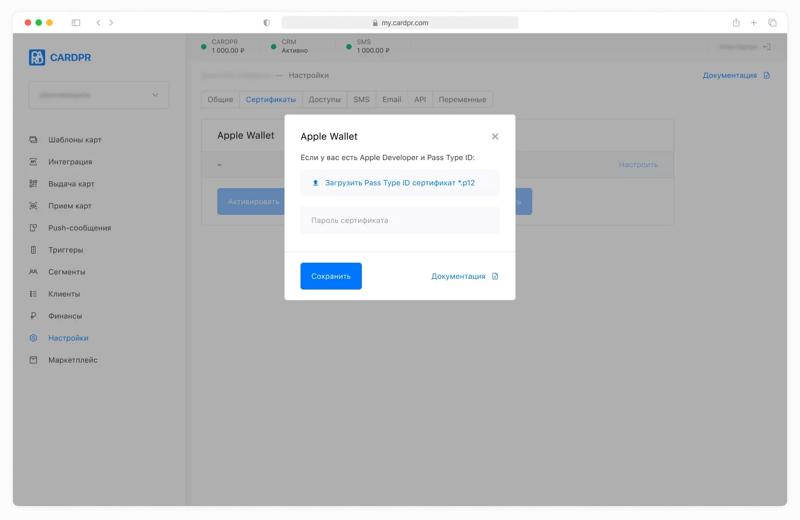This screenshot has height=520, width=800.
Task: Click the Настроить link
Action: click(x=638, y=164)
